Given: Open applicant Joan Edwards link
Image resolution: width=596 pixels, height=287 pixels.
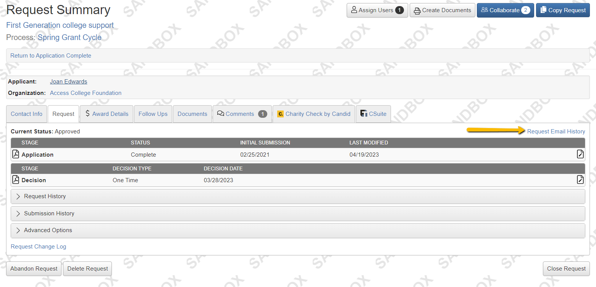Looking at the screenshot, I should pyautogui.click(x=68, y=82).
